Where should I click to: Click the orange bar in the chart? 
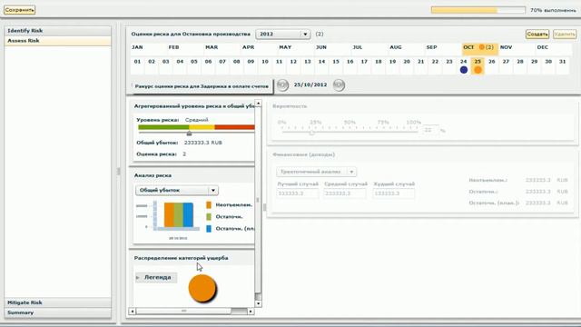click(169, 214)
